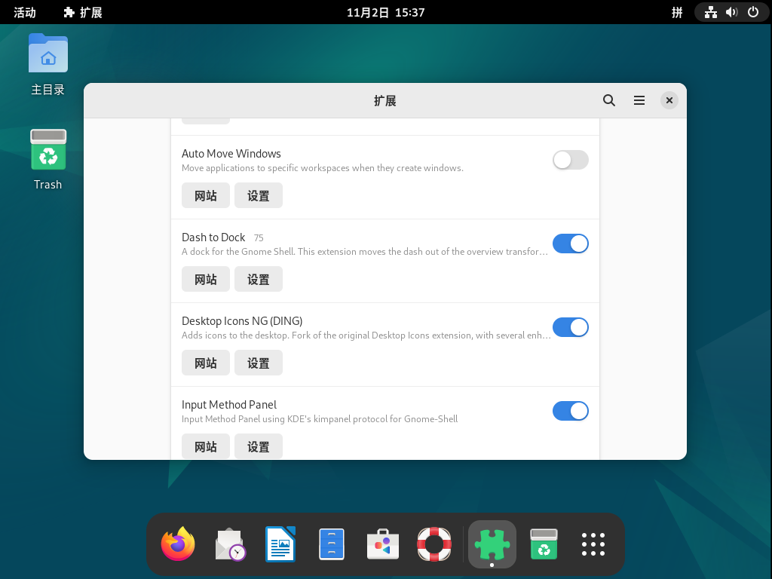The image size is (772, 579).
Task: Open the Extensions hamburger menu
Action: (639, 100)
